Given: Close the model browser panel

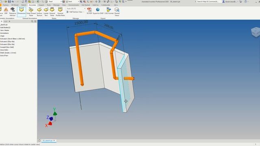Looking at the screenshot, I should [x=2, y=21].
